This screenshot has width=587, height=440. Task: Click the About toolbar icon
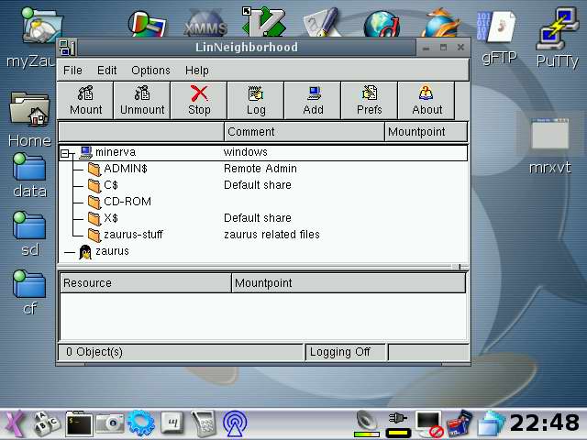pyautogui.click(x=426, y=100)
